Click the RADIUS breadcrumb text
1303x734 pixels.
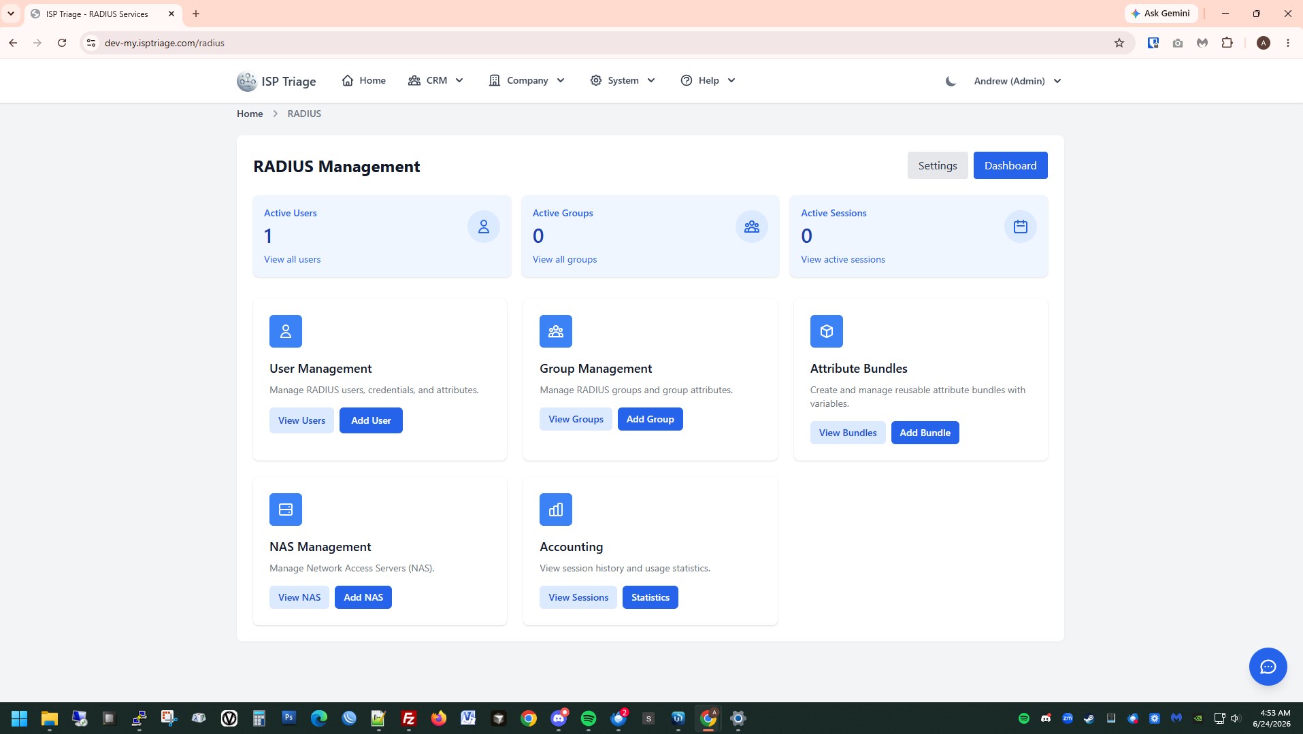click(x=304, y=114)
